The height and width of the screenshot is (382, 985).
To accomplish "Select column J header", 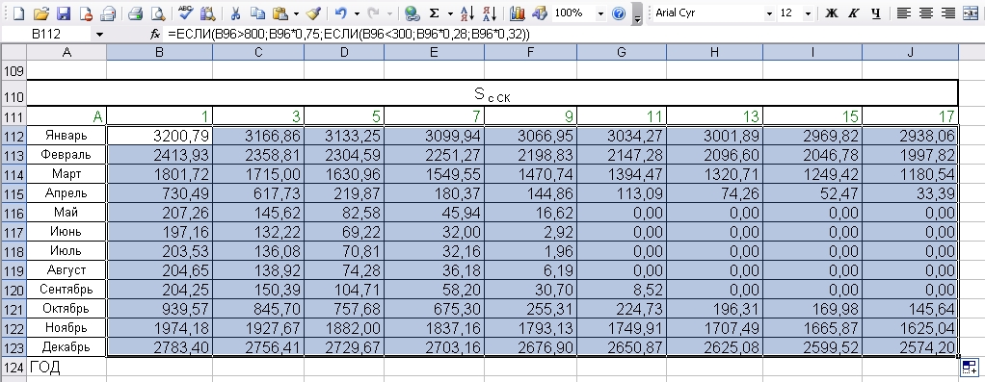I will click(910, 53).
